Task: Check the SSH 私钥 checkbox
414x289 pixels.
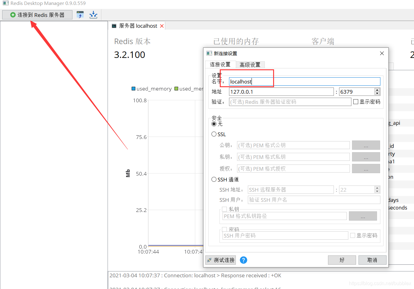Action: [224, 209]
